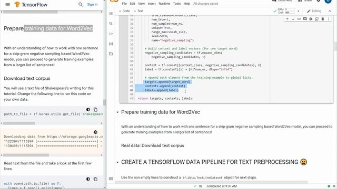Image resolution: width=337 pixels, height=189 pixels.
Task: Open the Runtime menu in Colab
Action: (x=164, y=4)
